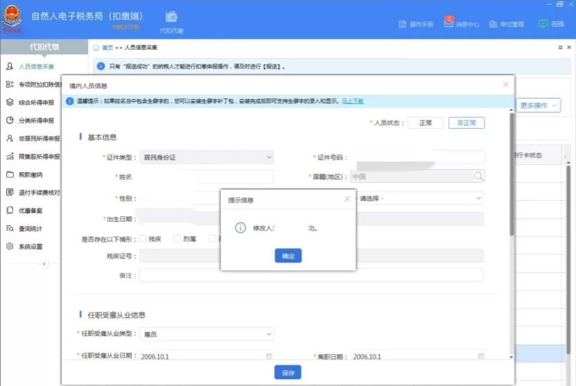The image size is (576, 386).
Task: Open the 任职受雇从业类型 dropdown
Action: (207, 335)
